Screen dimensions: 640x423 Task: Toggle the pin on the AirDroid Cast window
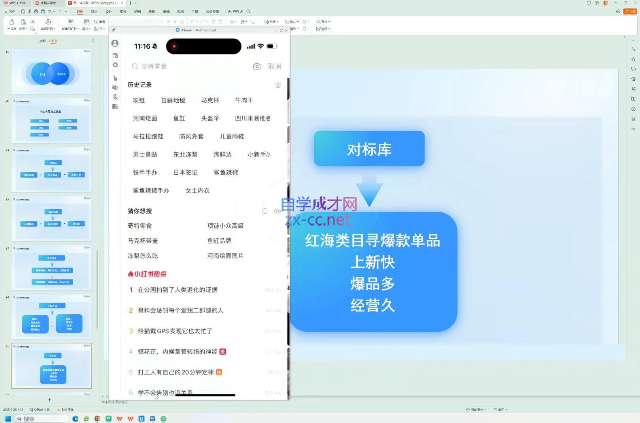[x=113, y=30]
